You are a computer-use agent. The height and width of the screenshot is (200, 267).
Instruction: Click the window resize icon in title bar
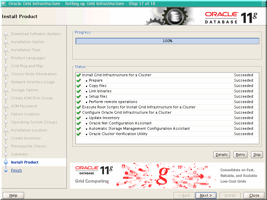(x=264, y=3)
